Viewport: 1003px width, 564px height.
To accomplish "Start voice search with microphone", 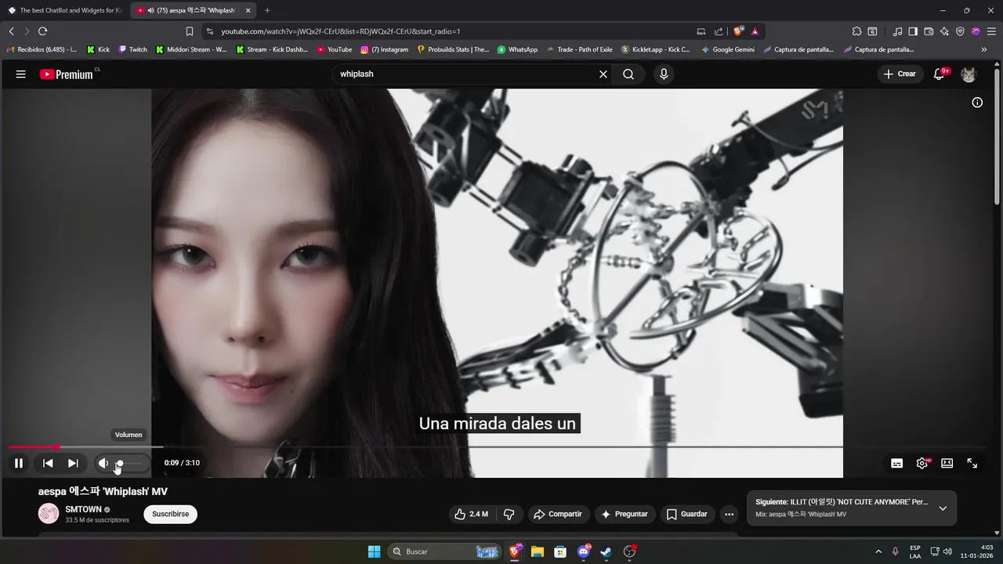I will coord(664,74).
